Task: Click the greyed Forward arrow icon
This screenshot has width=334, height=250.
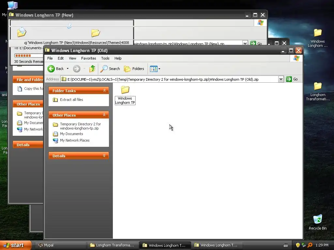Action: tap(77, 69)
